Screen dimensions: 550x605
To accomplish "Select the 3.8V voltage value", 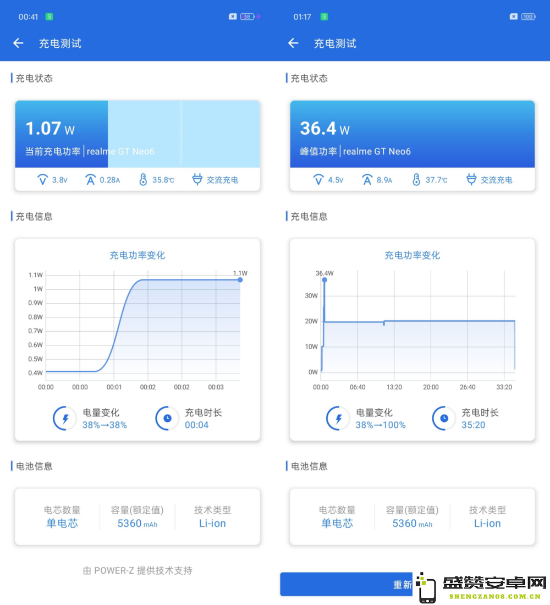I will [x=60, y=180].
